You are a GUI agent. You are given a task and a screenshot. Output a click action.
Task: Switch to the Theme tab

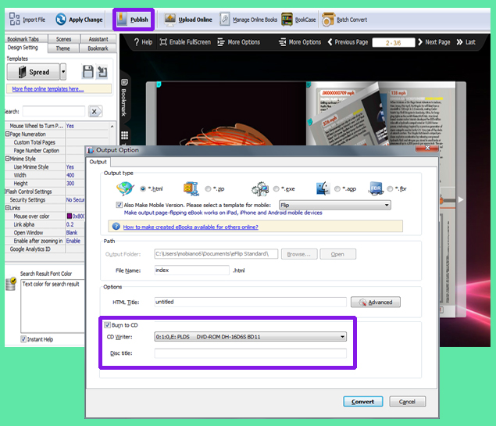(63, 48)
